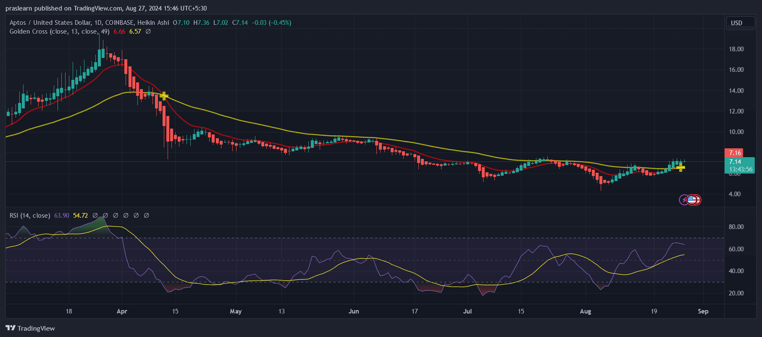Click the green 7.14 current price label
This screenshot has height=337, width=762.
pos(735,162)
